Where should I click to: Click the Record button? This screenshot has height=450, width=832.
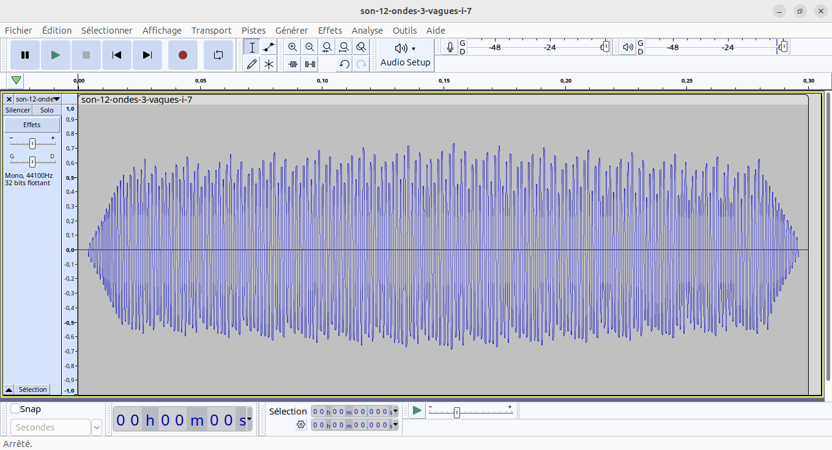182,55
